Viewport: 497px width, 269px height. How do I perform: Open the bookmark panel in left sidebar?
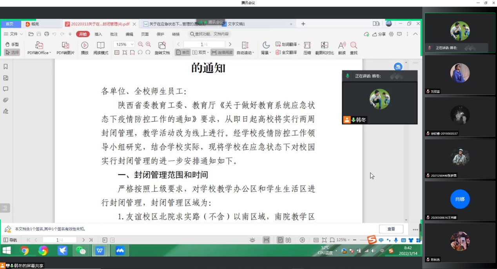[6, 67]
